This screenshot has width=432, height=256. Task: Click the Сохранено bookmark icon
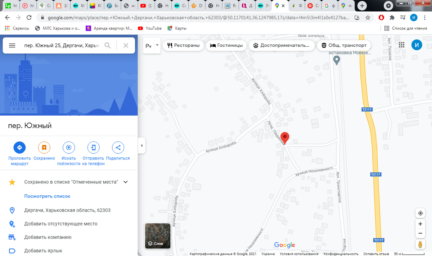(44, 147)
